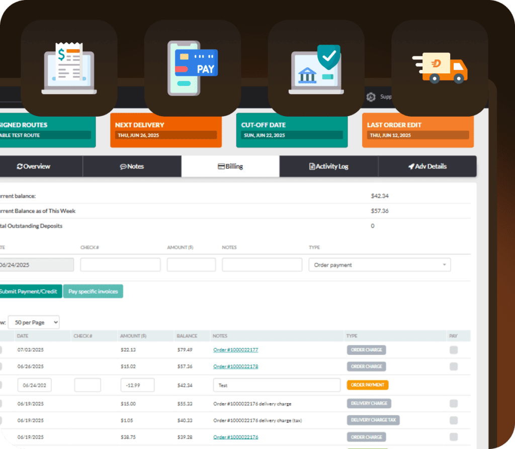
Task: Click the $79.49 balance cell
Action: [x=185, y=350]
